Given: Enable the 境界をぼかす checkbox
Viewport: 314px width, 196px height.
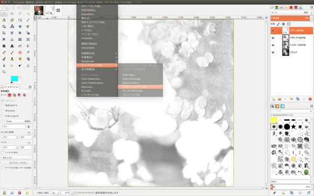Looking at the screenshot, I should coord(3,106).
